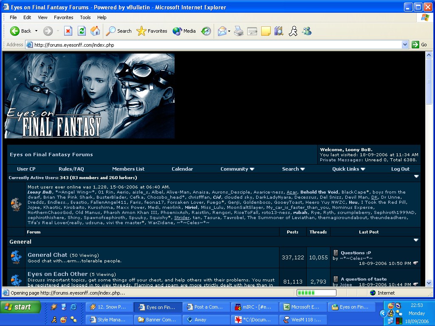Viewport: 435px width, 326px height.
Task: Open the Help menu
Action: tap(102, 17)
